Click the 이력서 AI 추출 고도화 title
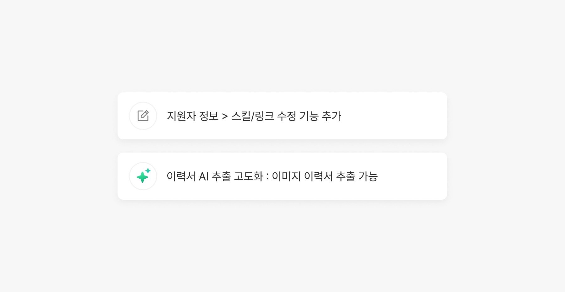Viewport: 565px width, 292px height. coord(215,176)
